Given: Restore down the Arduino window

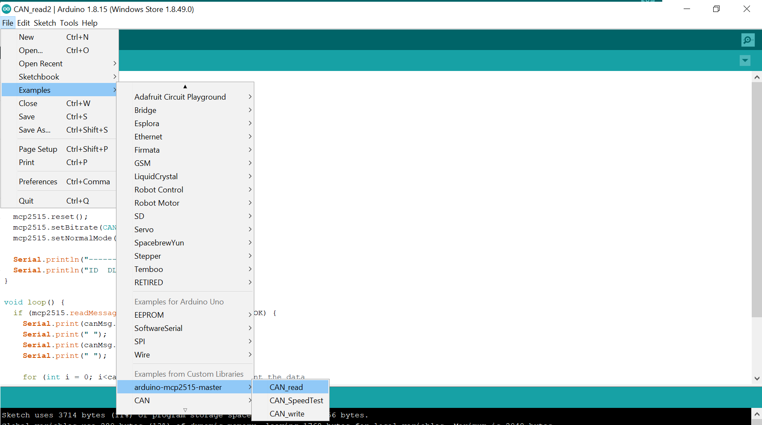Looking at the screenshot, I should (x=717, y=9).
